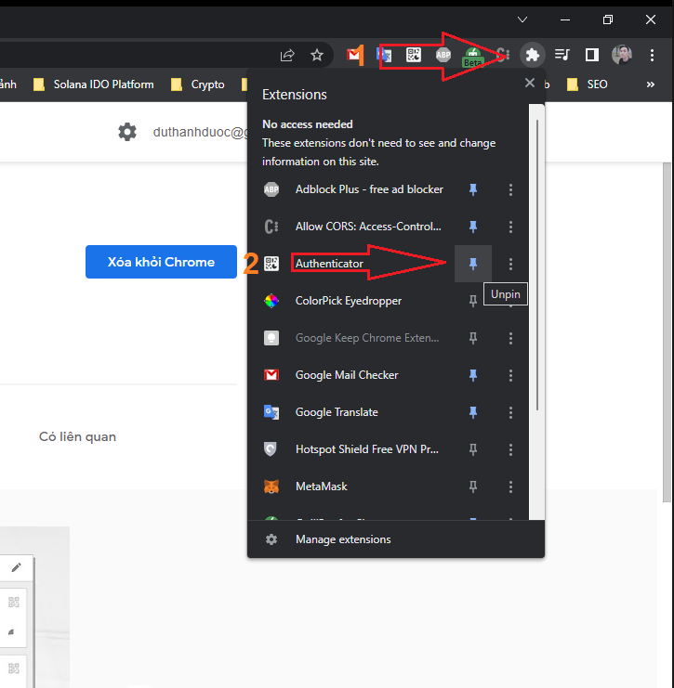Open the web store settings gear
This screenshot has height=688, width=674.
tap(127, 132)
